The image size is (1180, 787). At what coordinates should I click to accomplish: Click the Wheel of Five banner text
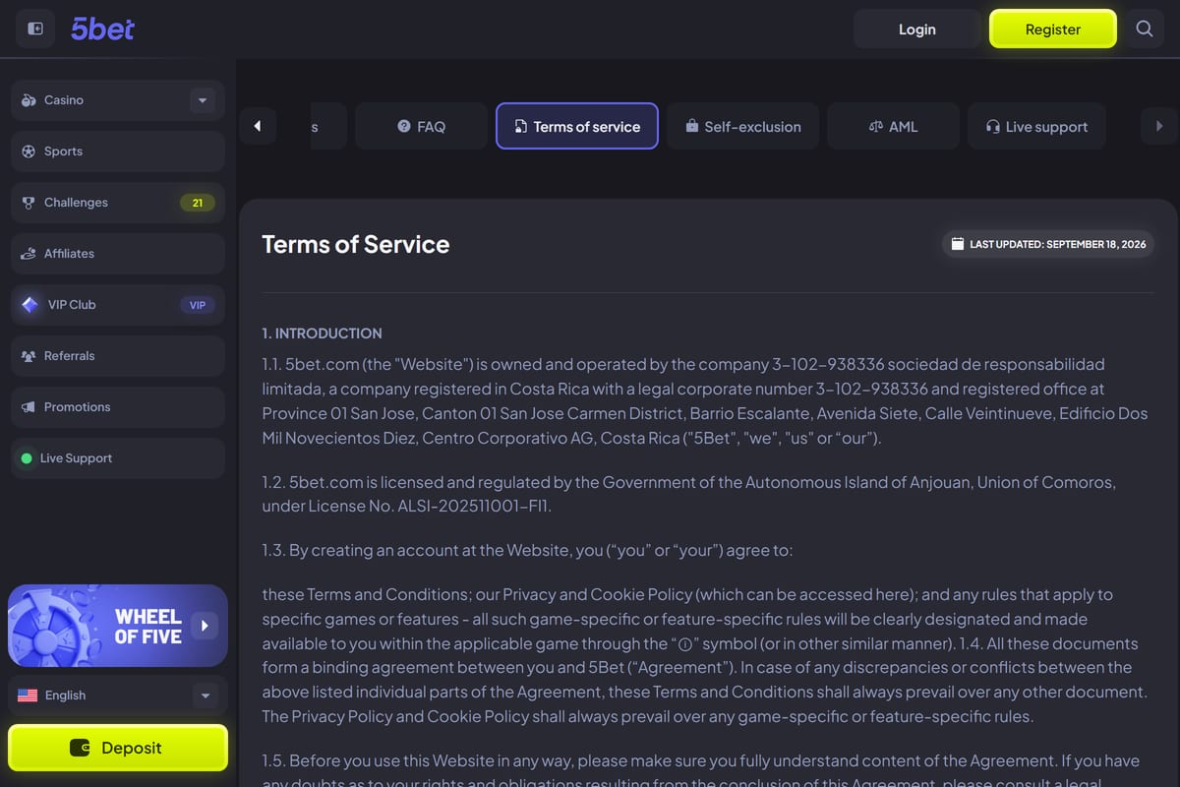coord(148,627)
